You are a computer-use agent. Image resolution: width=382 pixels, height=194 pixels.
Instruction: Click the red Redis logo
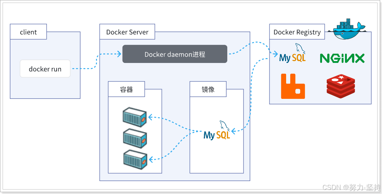(341, 87)
